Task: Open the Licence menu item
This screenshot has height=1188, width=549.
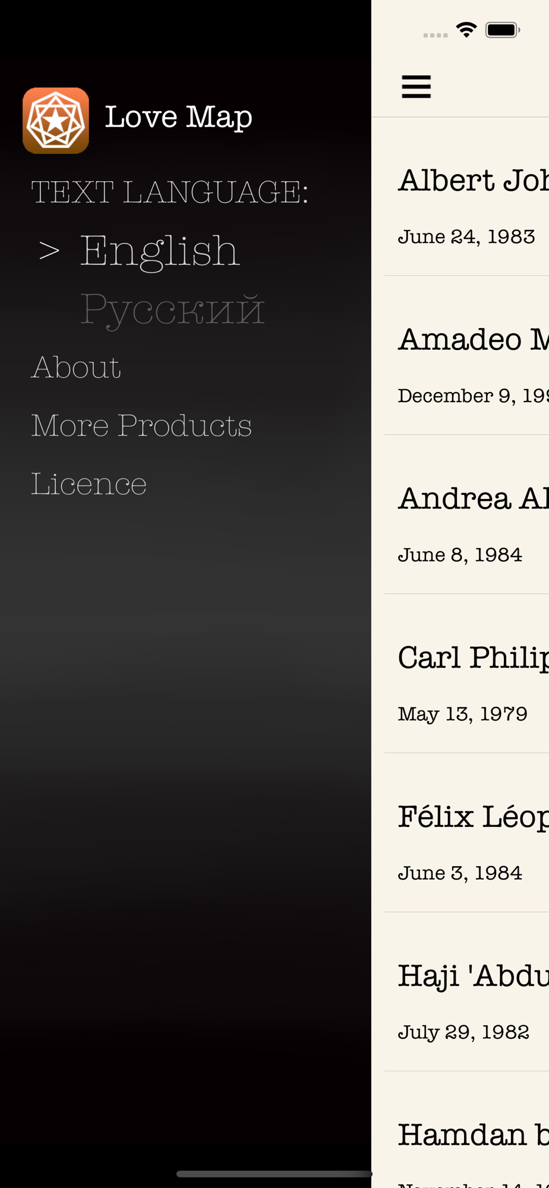Action: point(89,484)
